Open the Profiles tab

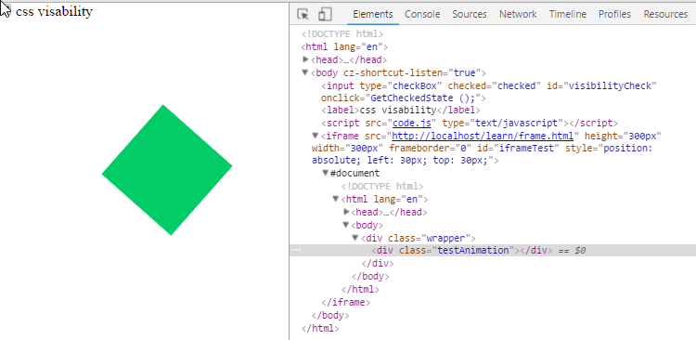click(x=614, y=14)
